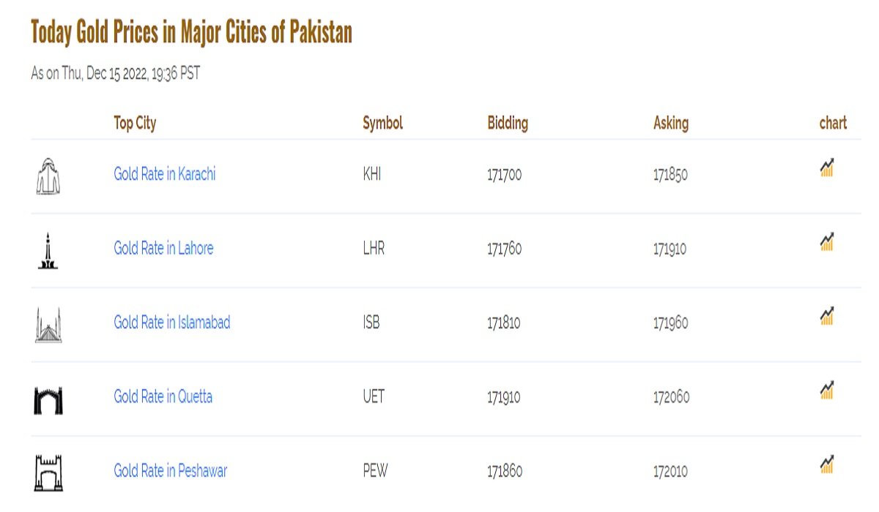Open the Peshawar gold rate chart icon

[x=827, y=464]
